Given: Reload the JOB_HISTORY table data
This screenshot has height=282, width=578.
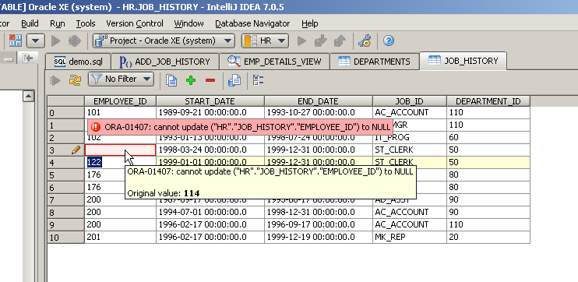Looking at the screenshot, I should click(75, 79).
